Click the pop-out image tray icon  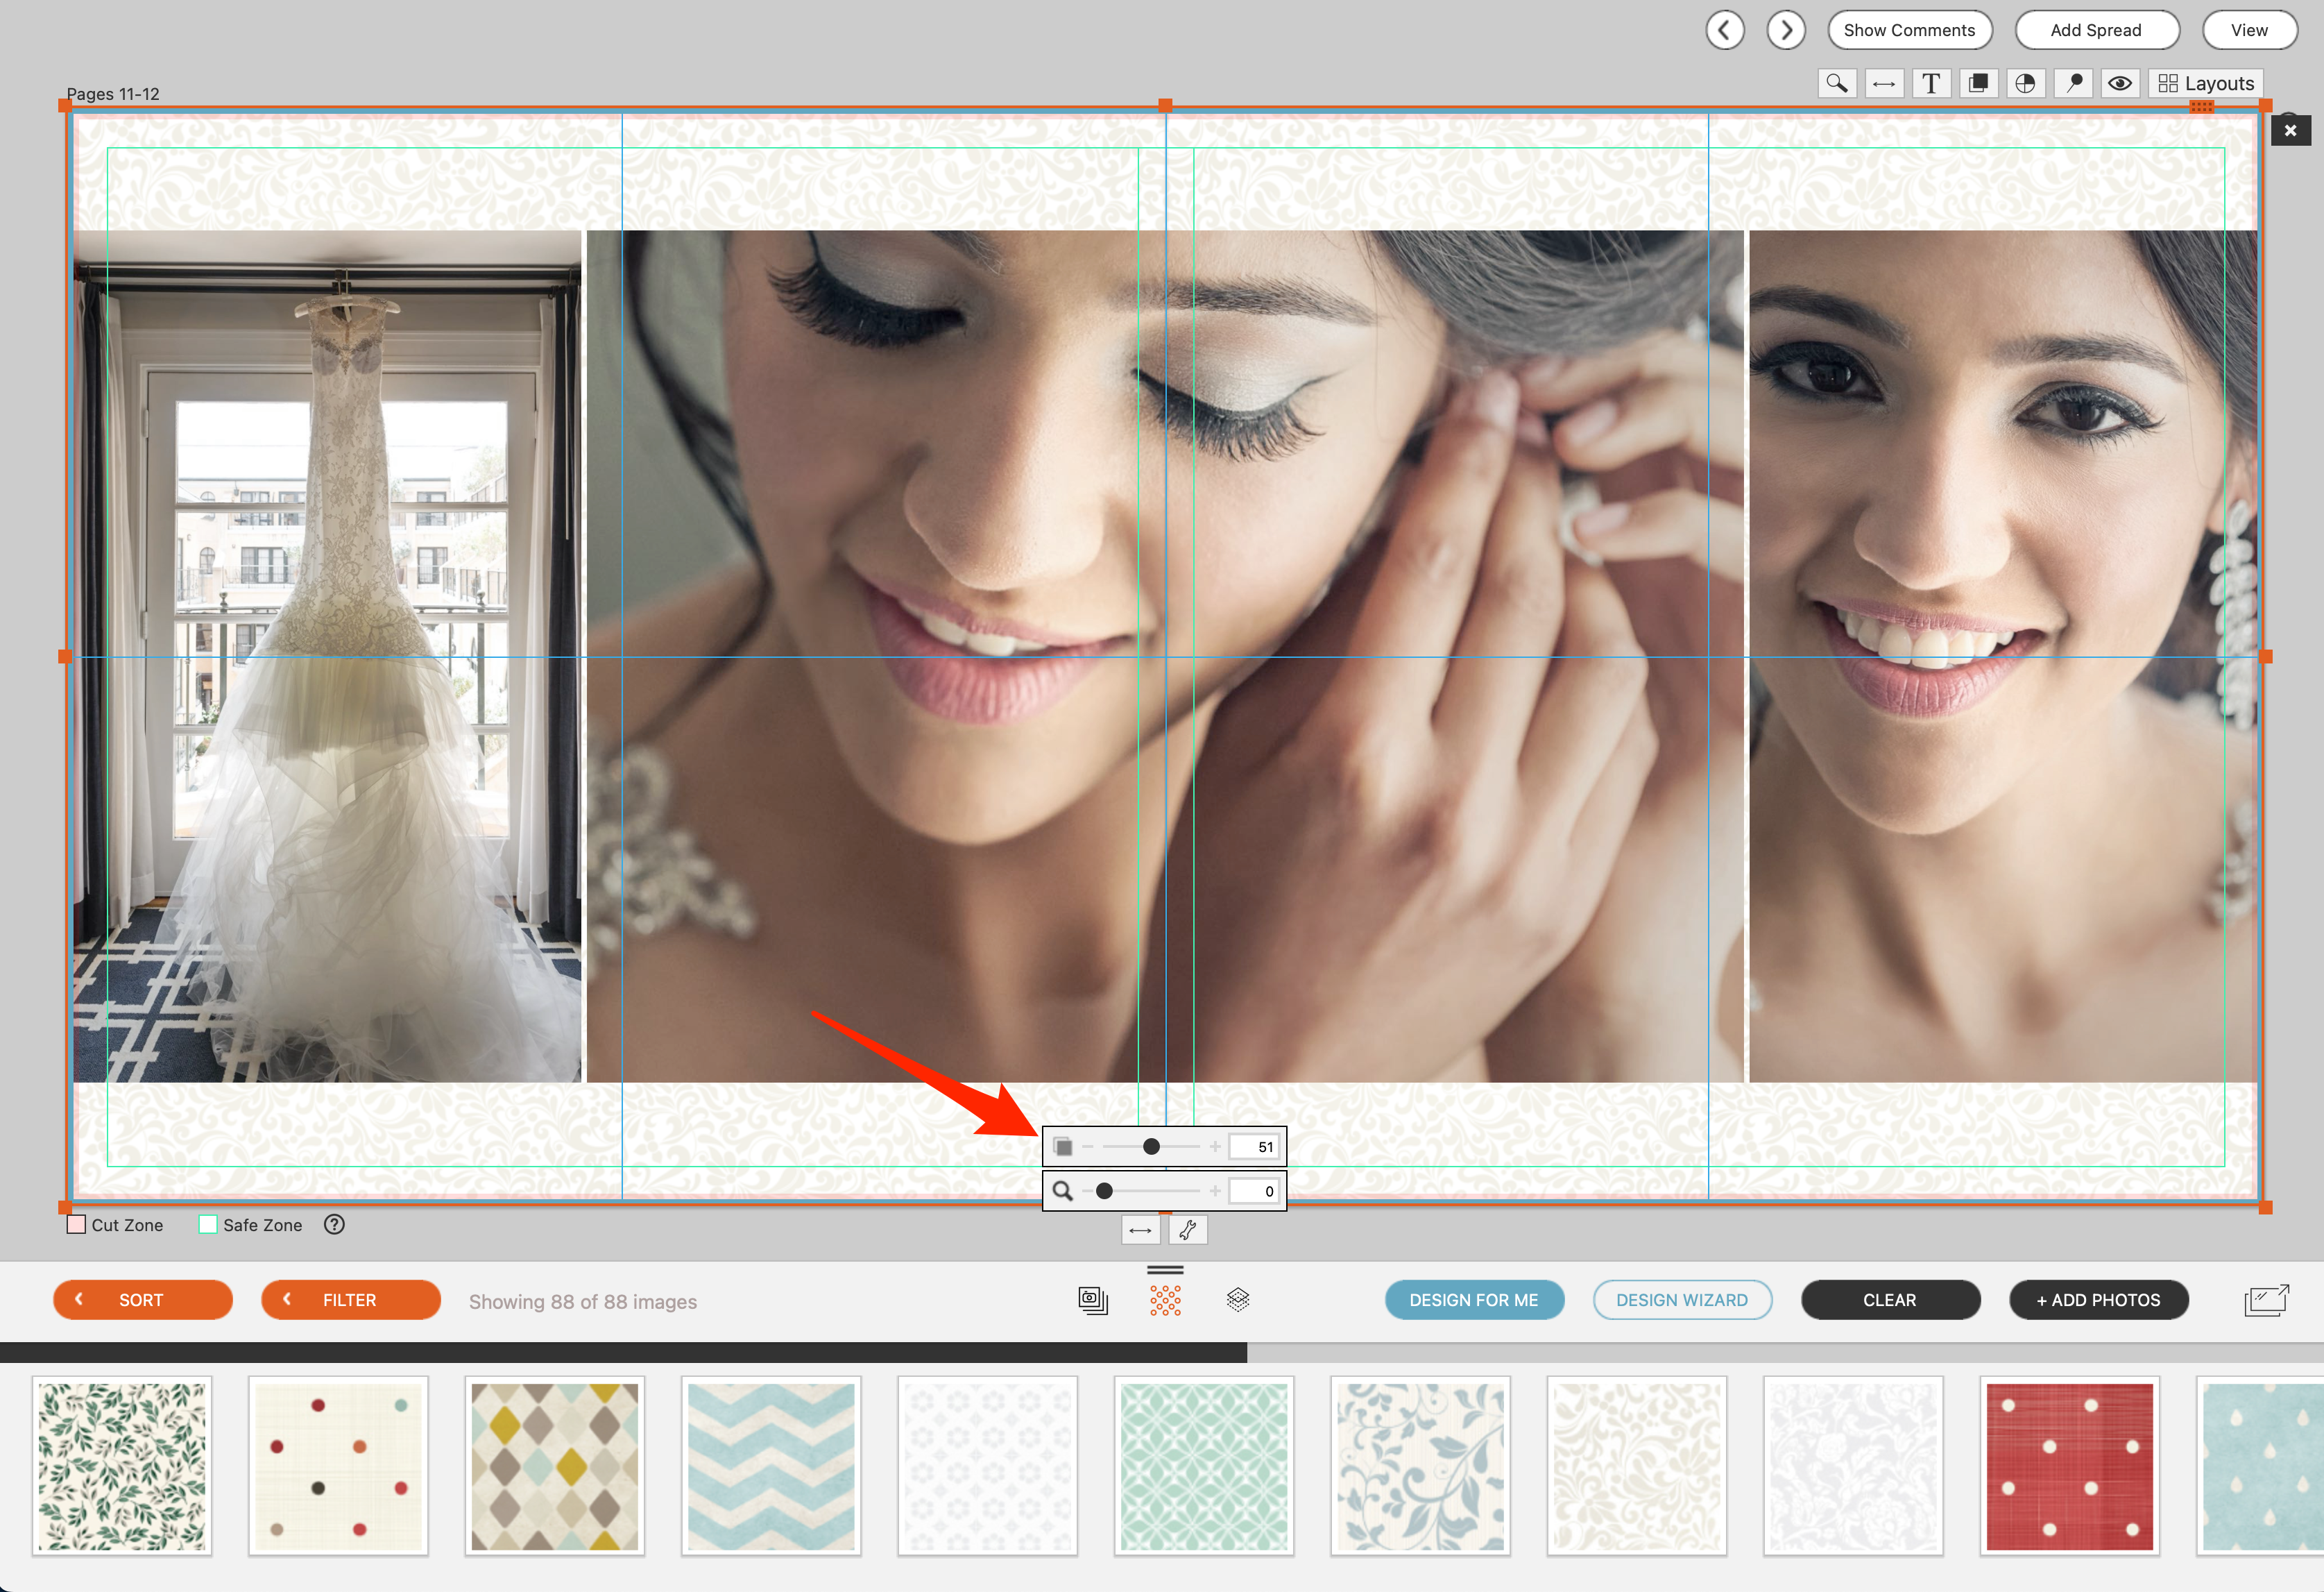click(x=2266, y=1300)
